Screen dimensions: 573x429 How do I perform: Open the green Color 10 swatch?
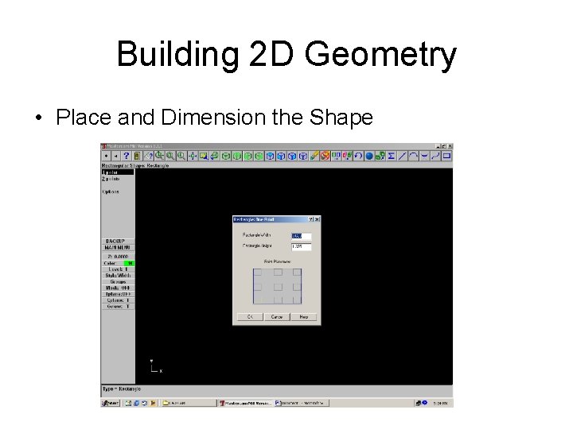[x=130, y=263]
